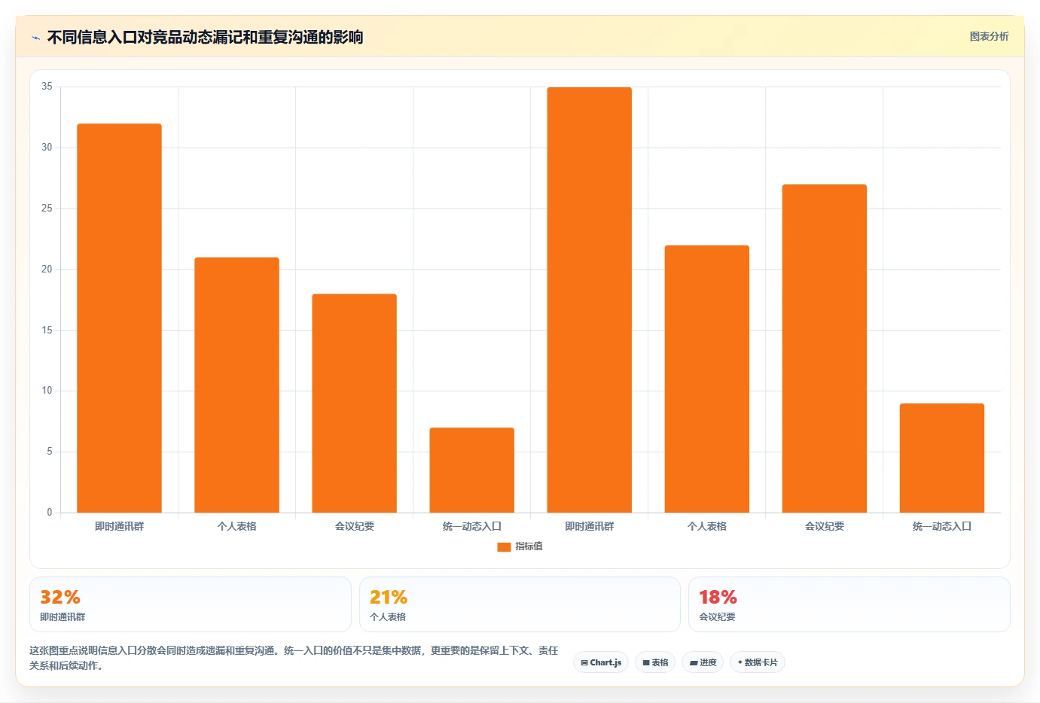
Task: Open the 图表分析 label in the header
Action: click(989, 36)
